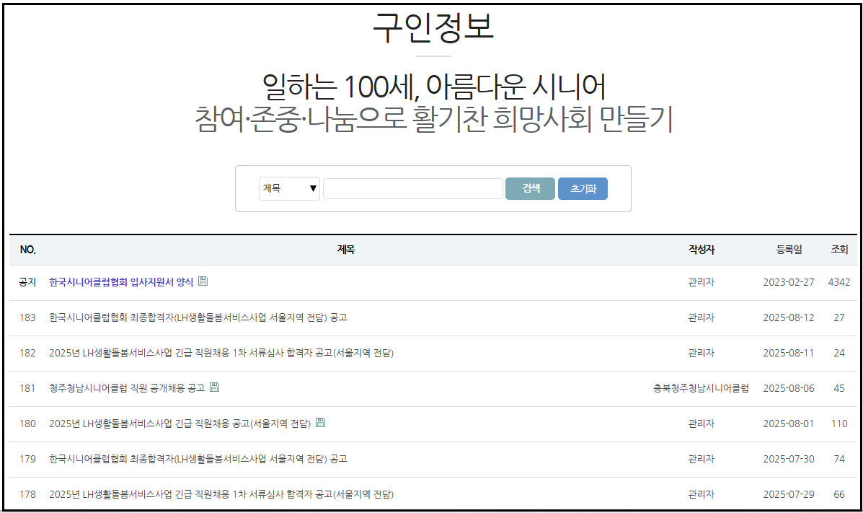Viewport: 863px width, 513px height.
Task: Open 한국시니어클럽협회 입사지원서 양식 notice
Action: pos(121,282)
